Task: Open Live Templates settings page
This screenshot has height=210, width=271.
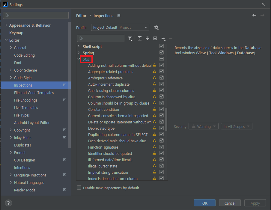Action: click(26, 108)
